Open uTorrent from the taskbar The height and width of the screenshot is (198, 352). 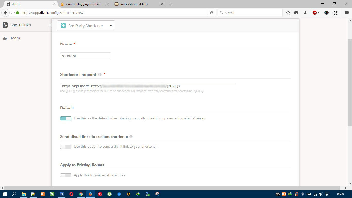(110, 194)
